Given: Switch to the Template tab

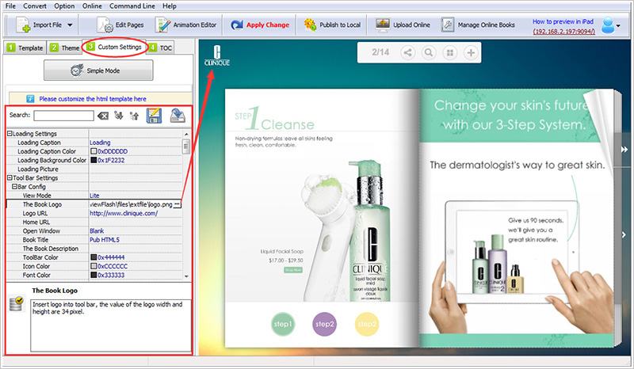Looking at the screenshot, I should (x=25, y=48).
